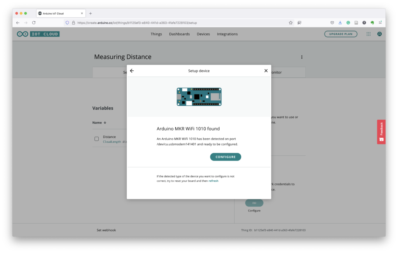Click the green Grammarly extension icon
Screen dimensions: 398x253
pyautogui.click(x=348, y=23)
